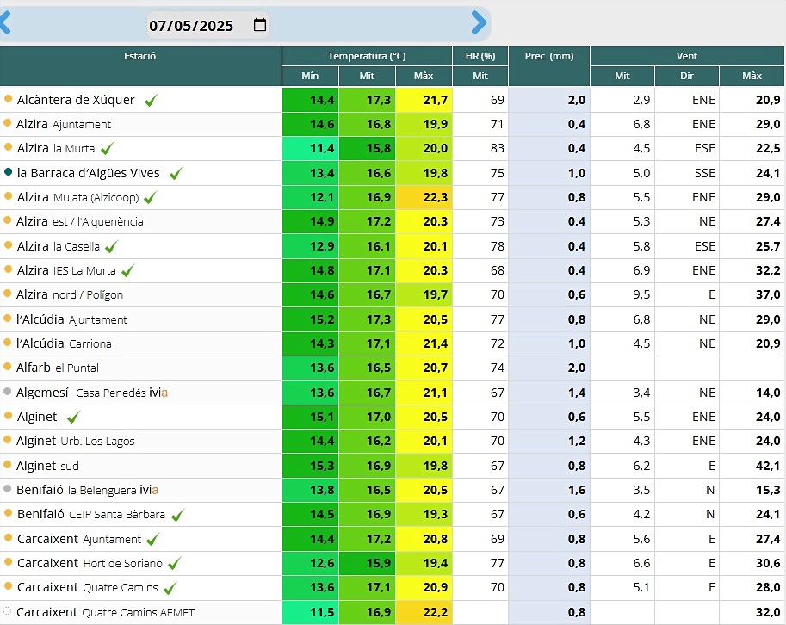The height and width of the screenshot is (625, 786).
Task: Click the check mark beside Alzira IES La Murta
Action: point(127,270)
